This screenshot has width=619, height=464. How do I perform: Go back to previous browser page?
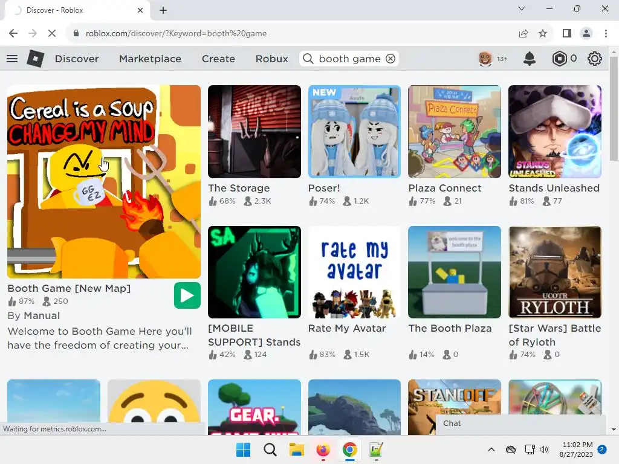(x=13, y=34)
